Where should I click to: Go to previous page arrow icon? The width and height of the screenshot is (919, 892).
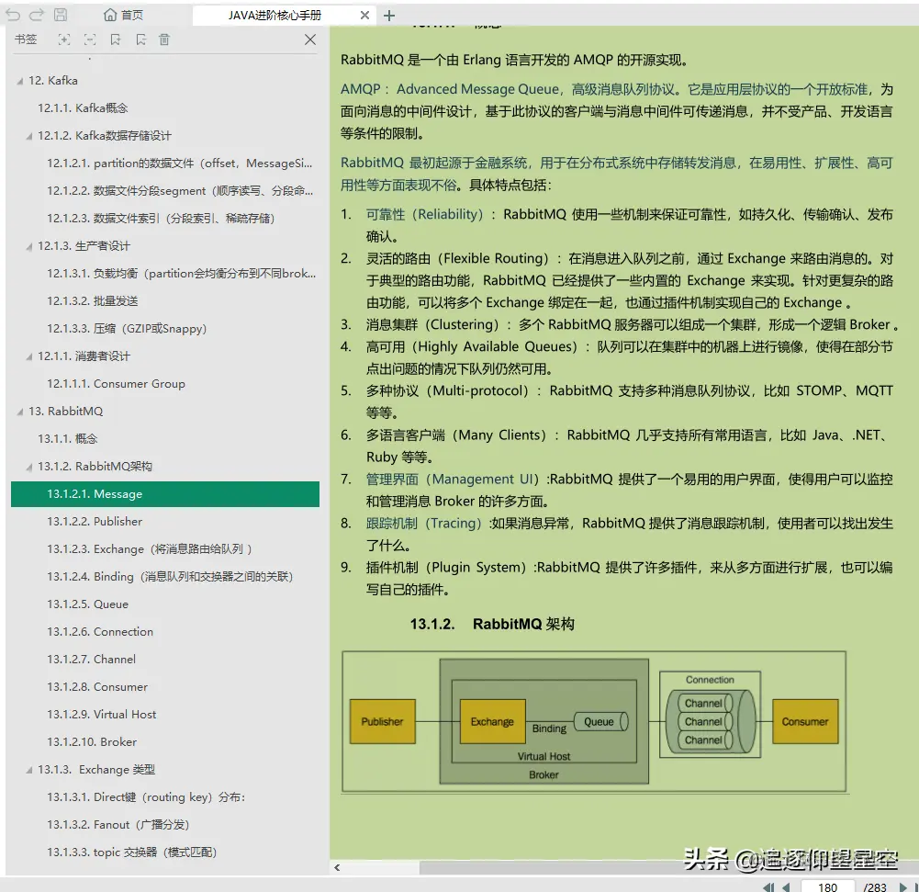[x=786, y=886]
